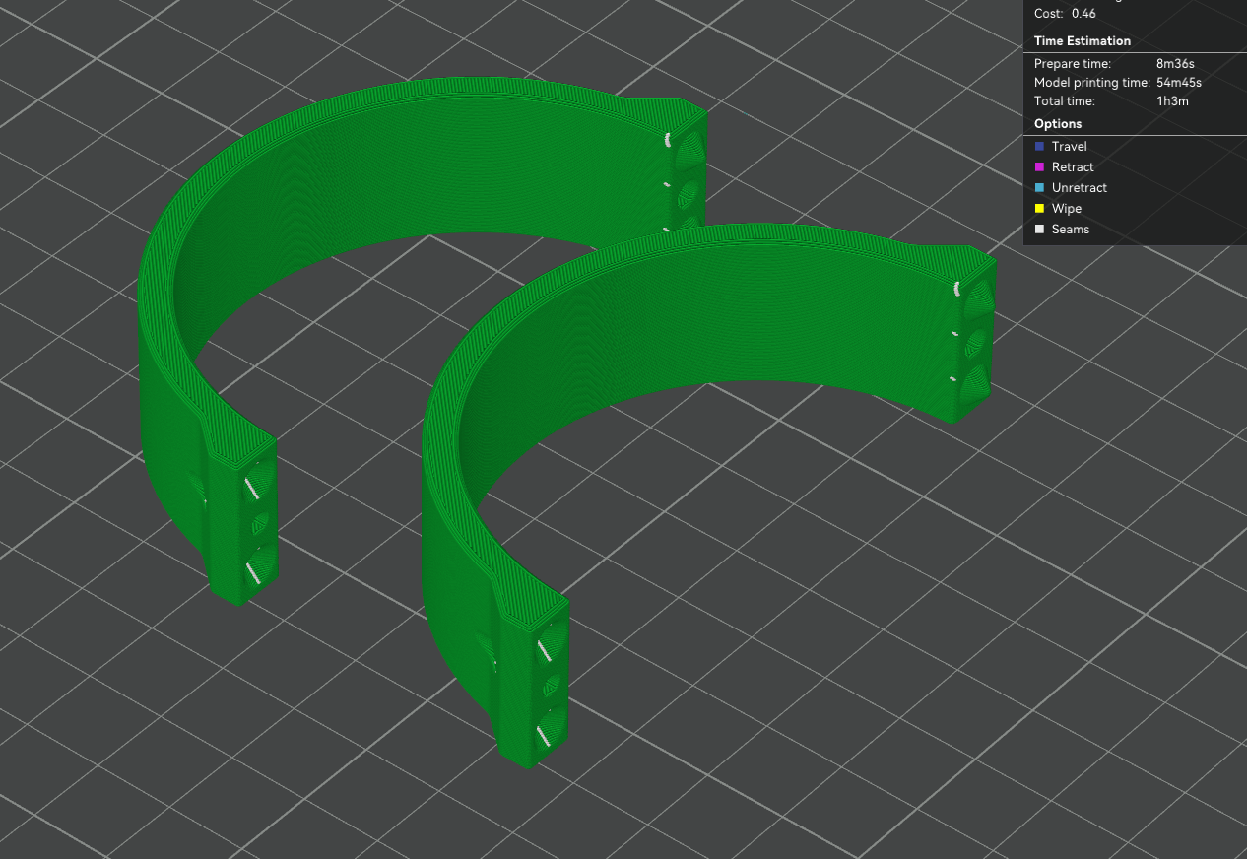Click the light-blue Unretract color square
Image resolution: width=1247 pixels, height=859 pixels.
(x=1039, y=187)
